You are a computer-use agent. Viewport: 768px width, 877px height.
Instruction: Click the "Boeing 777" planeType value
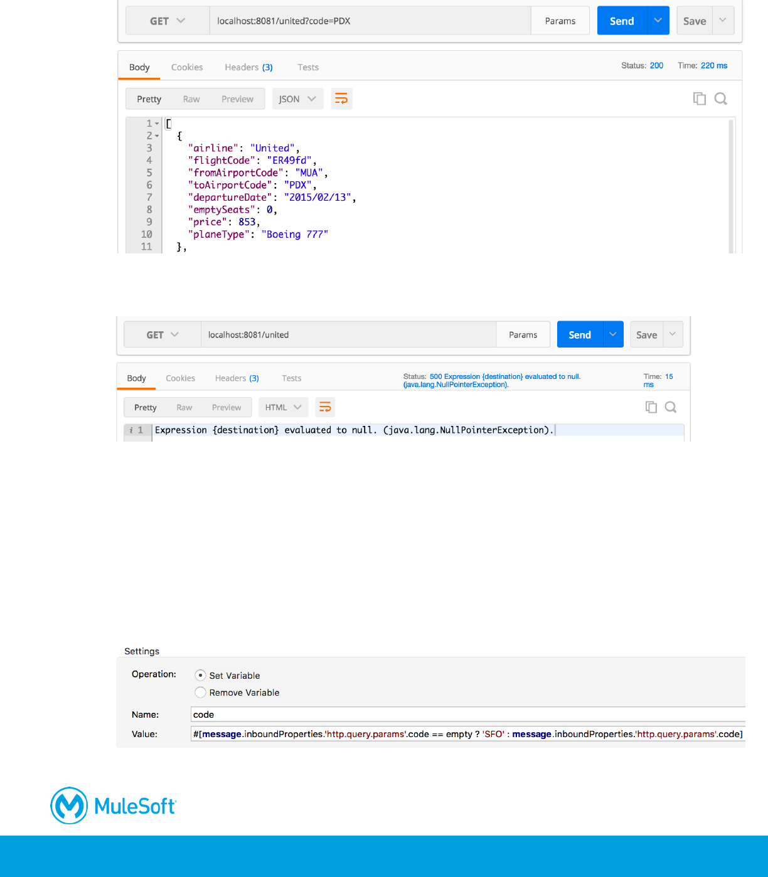[x=295, y=234]
